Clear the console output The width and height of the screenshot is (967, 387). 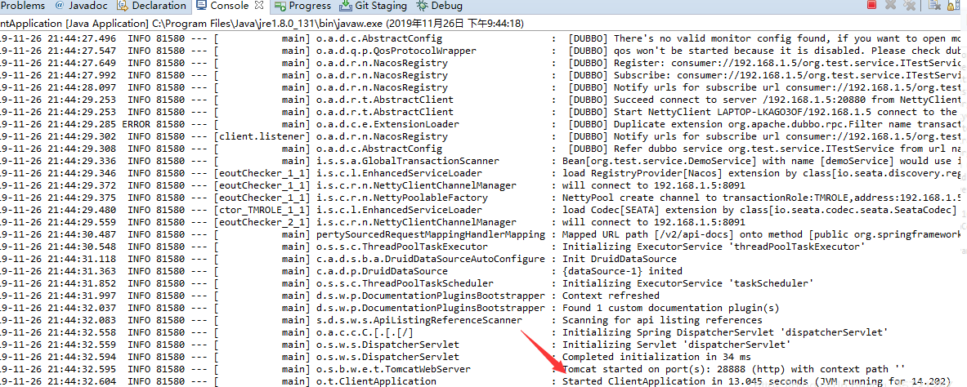934,5
